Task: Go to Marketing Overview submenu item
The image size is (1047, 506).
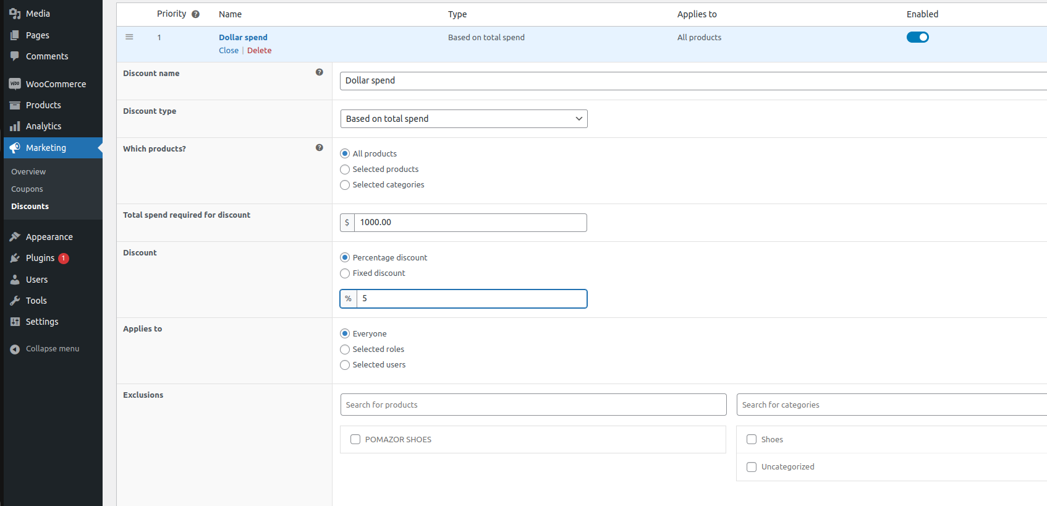Action: pos(28,172)
